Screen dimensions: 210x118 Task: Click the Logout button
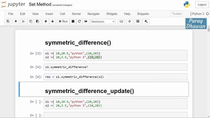(202, 5)
